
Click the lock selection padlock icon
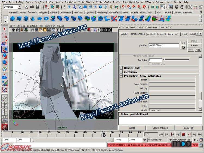pos(111,7)
